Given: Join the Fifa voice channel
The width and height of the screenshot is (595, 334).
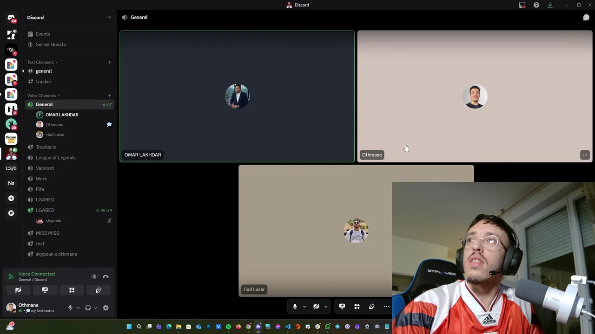Looking at the screenshot, I should tap(69, 189).
